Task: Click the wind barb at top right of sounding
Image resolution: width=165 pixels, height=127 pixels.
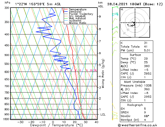Action: pyautogui.click(x=114, y=8)
